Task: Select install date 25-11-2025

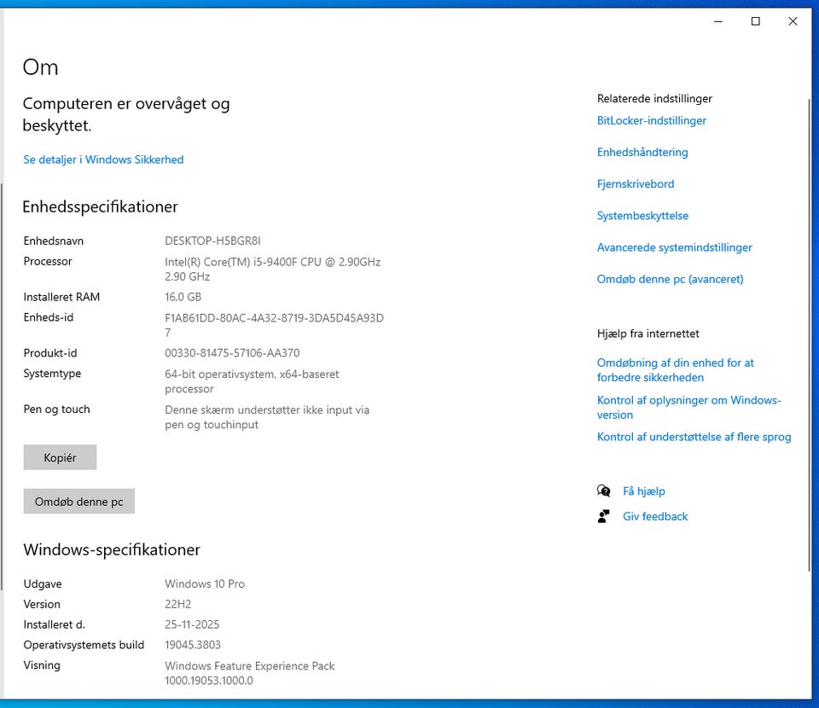Action: 192,624
